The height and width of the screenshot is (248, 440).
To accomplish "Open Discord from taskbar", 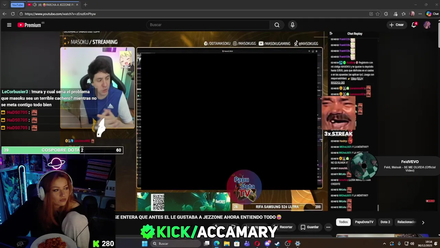I will pyautogui.click(x=267, y=244).
